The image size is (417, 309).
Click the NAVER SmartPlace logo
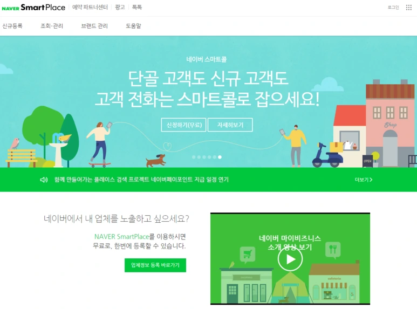[33, 8]
